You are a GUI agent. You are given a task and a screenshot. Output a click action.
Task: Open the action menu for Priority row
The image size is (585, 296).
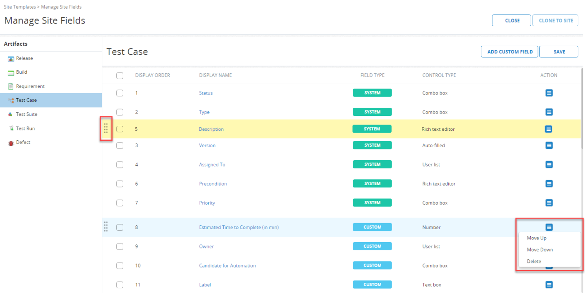tap(549, 203)
